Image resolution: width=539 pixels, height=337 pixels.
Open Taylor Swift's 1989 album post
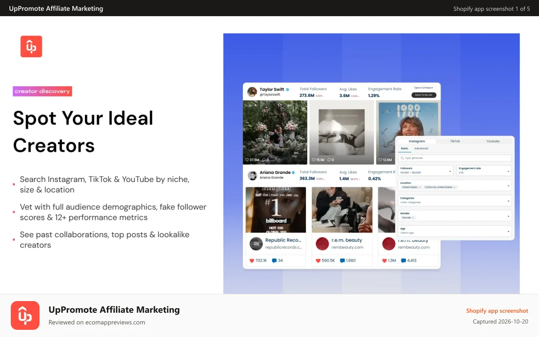click(x=408, y=119)
